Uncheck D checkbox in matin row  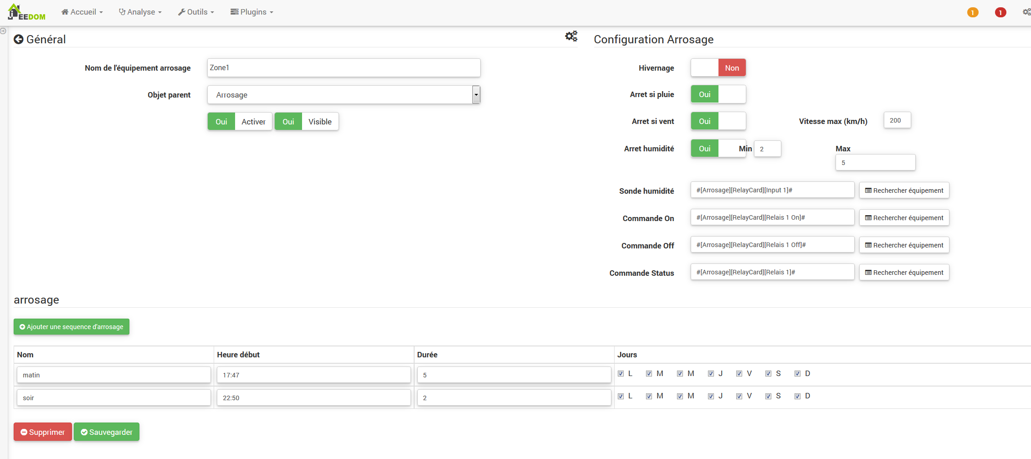pos(797,374)
